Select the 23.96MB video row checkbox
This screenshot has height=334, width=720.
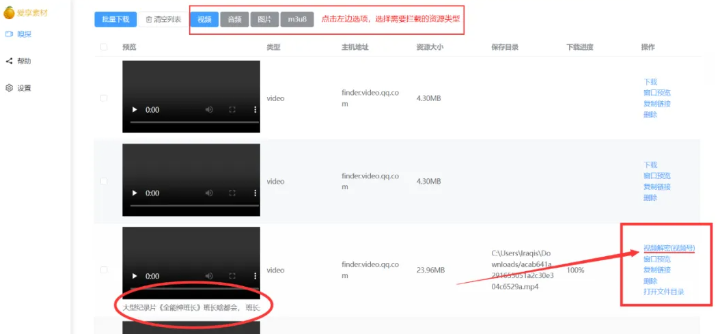pos(104,270)
